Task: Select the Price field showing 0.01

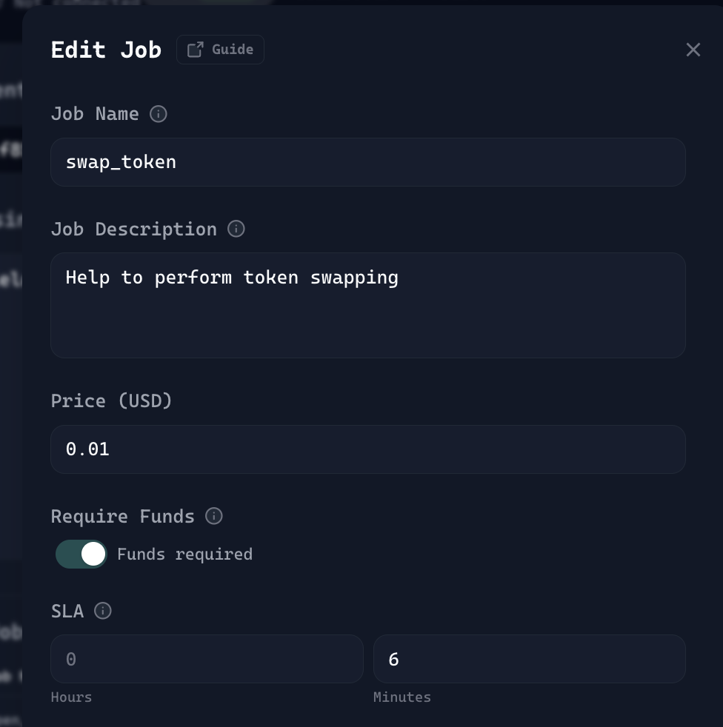Action: point(367,449)
